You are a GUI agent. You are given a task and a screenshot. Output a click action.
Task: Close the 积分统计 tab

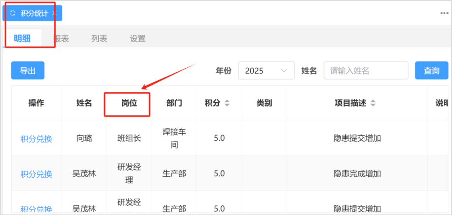55,13
